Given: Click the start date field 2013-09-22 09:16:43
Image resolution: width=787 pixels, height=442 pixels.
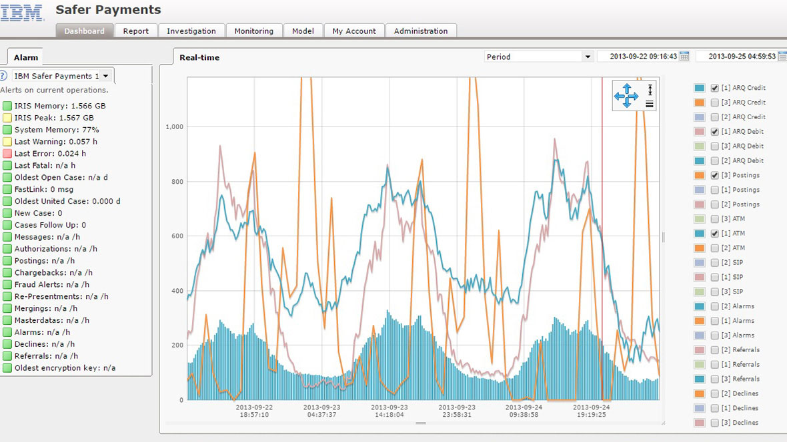Looking at the screenshot, I should click(638, 57).
